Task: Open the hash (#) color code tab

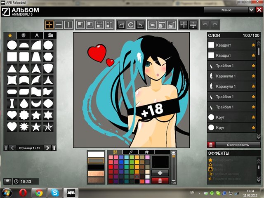Action: coord(146,152)
